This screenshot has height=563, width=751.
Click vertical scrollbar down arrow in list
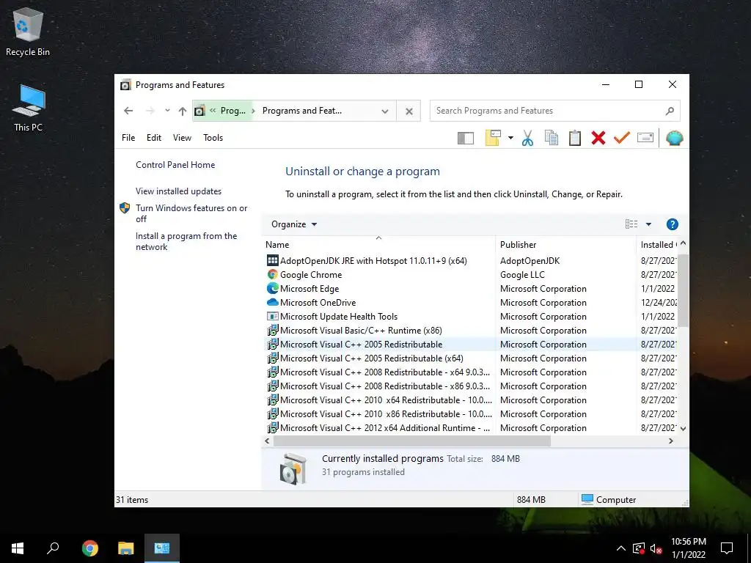[x=684, y=428]
